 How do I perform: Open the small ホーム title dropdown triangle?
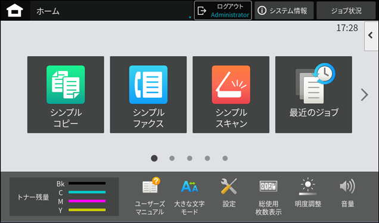190,17
